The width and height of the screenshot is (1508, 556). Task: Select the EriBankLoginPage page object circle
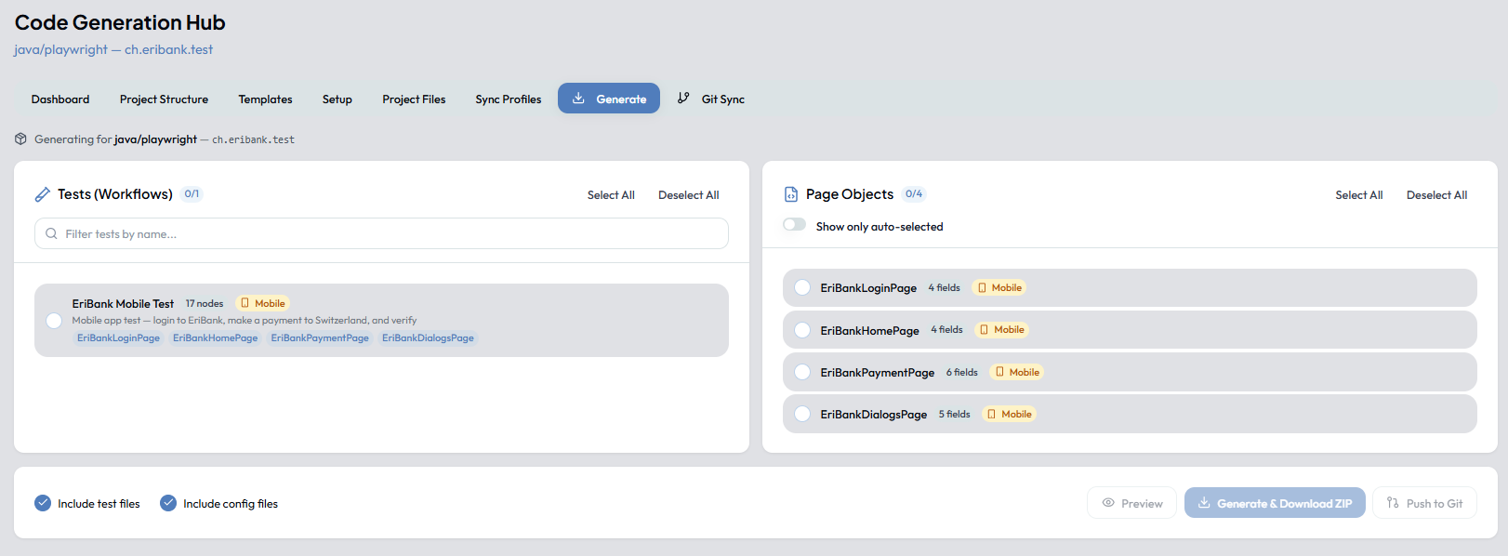[802, 288]
